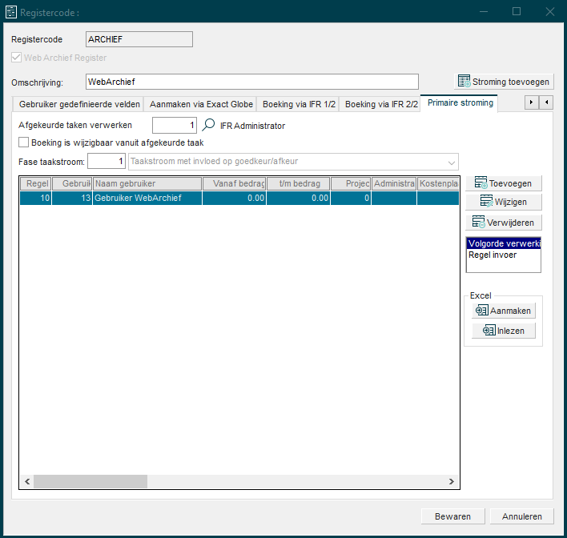This screenshot has height=538, width=567.
Task: Click the Bewaren button
Action: click(452, 516)
